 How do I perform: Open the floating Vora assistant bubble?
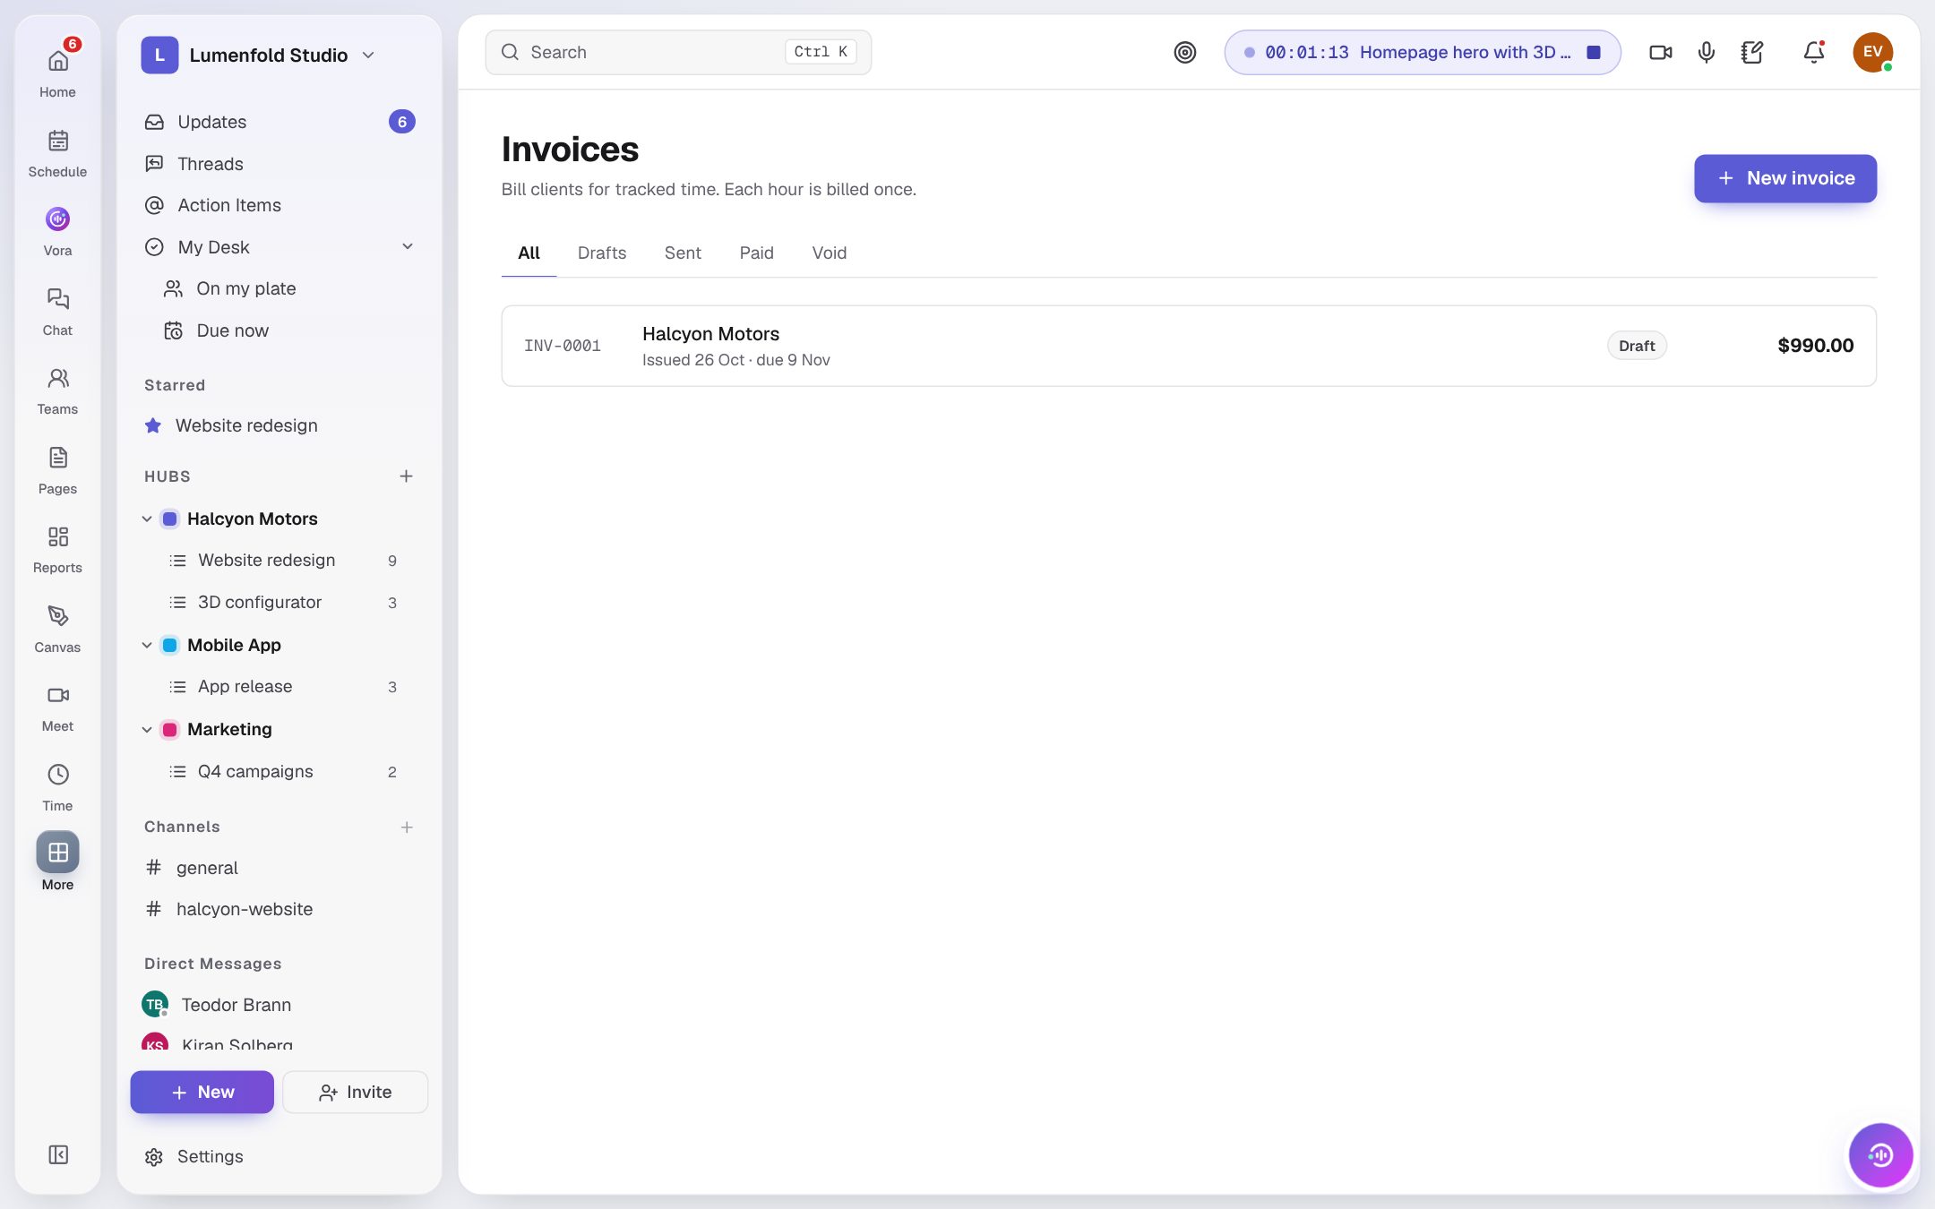[1880, 1154]
